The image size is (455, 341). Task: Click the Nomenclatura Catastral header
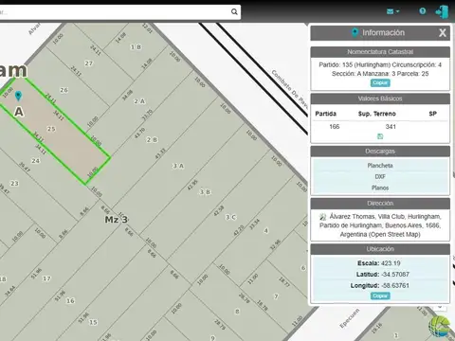[380, 52]
